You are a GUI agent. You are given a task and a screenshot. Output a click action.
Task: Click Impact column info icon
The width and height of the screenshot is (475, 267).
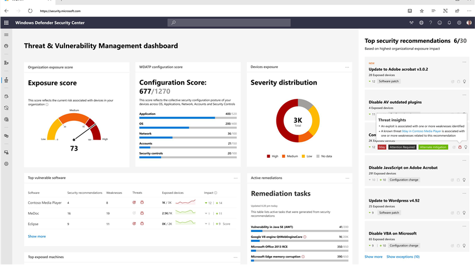tap(216, 193)
